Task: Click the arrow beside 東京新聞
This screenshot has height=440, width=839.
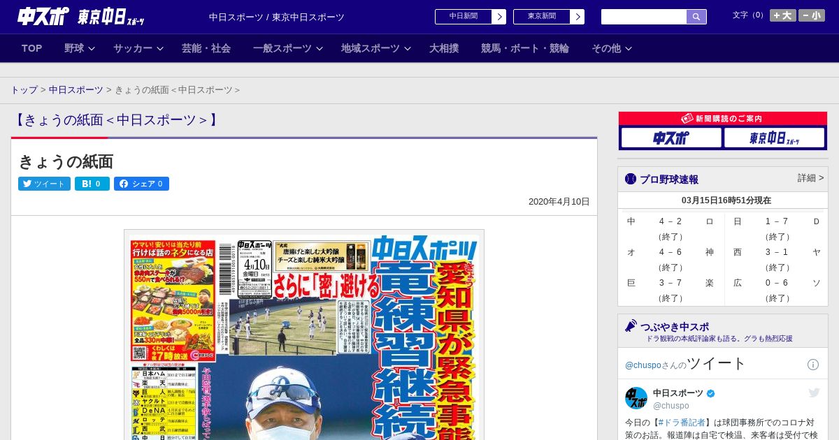Action: [578, 17]
